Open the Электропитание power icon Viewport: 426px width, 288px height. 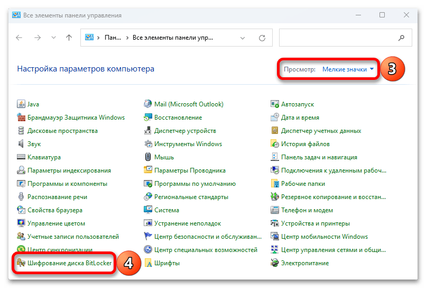tap(275, 263)
